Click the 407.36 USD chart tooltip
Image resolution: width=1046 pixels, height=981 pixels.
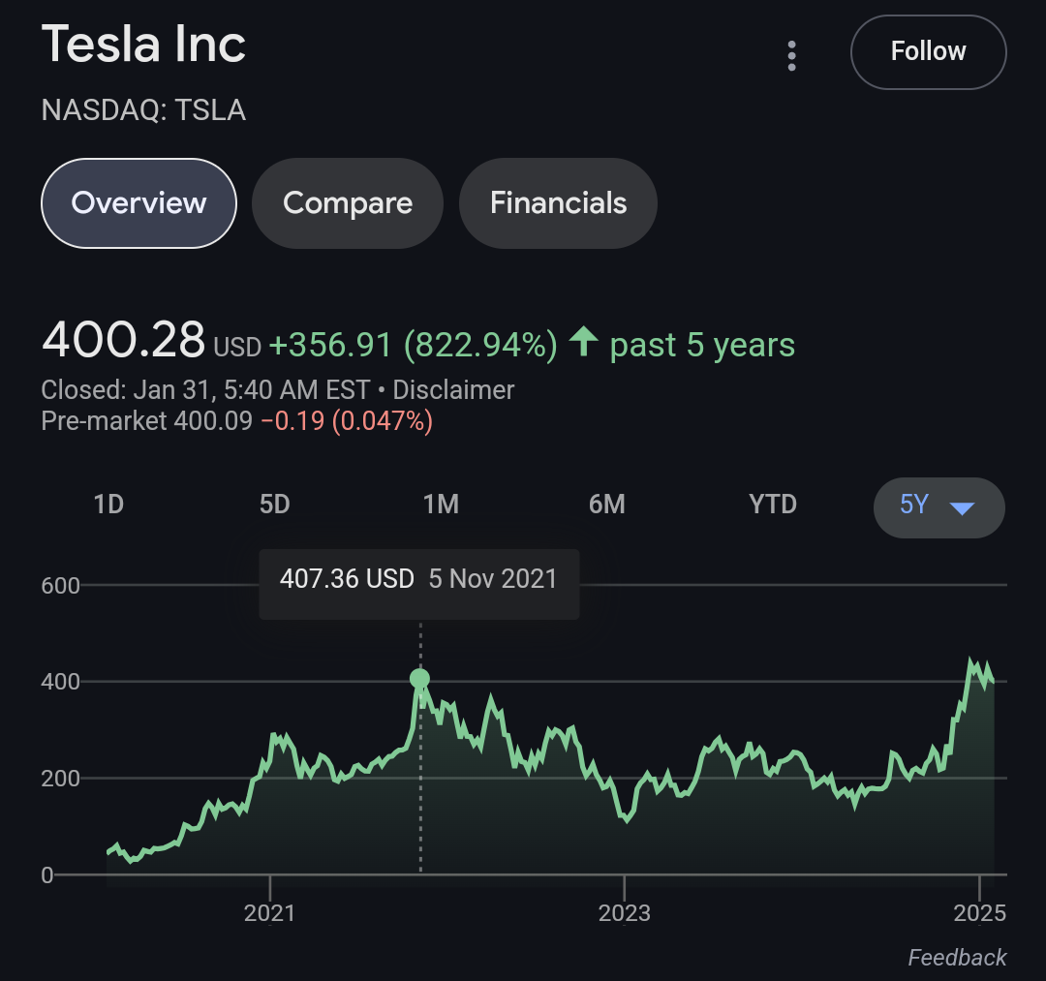point(418,580)
